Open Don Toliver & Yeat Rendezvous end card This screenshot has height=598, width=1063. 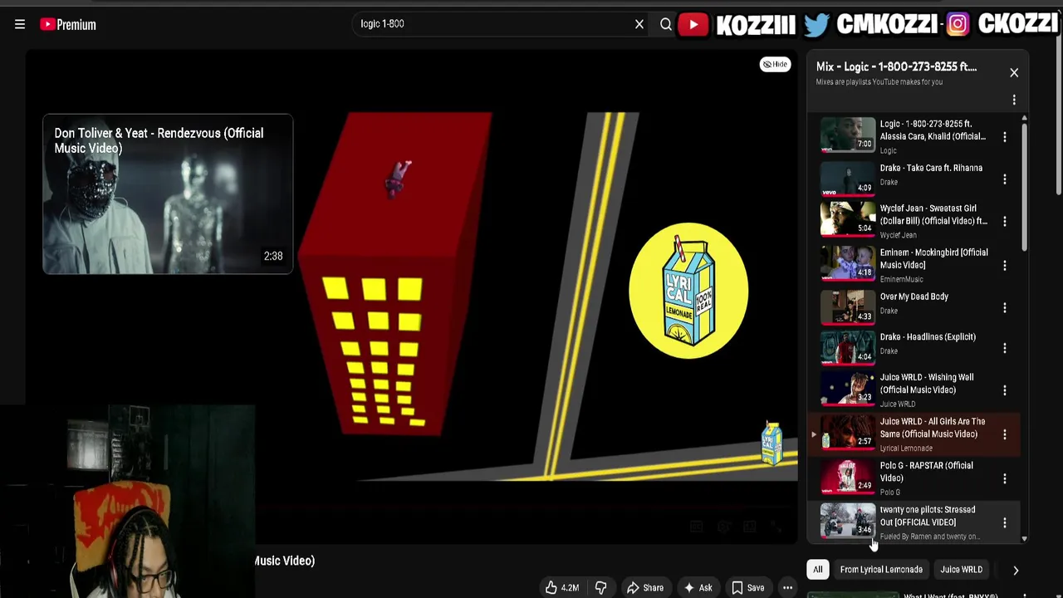click(168, 194)
